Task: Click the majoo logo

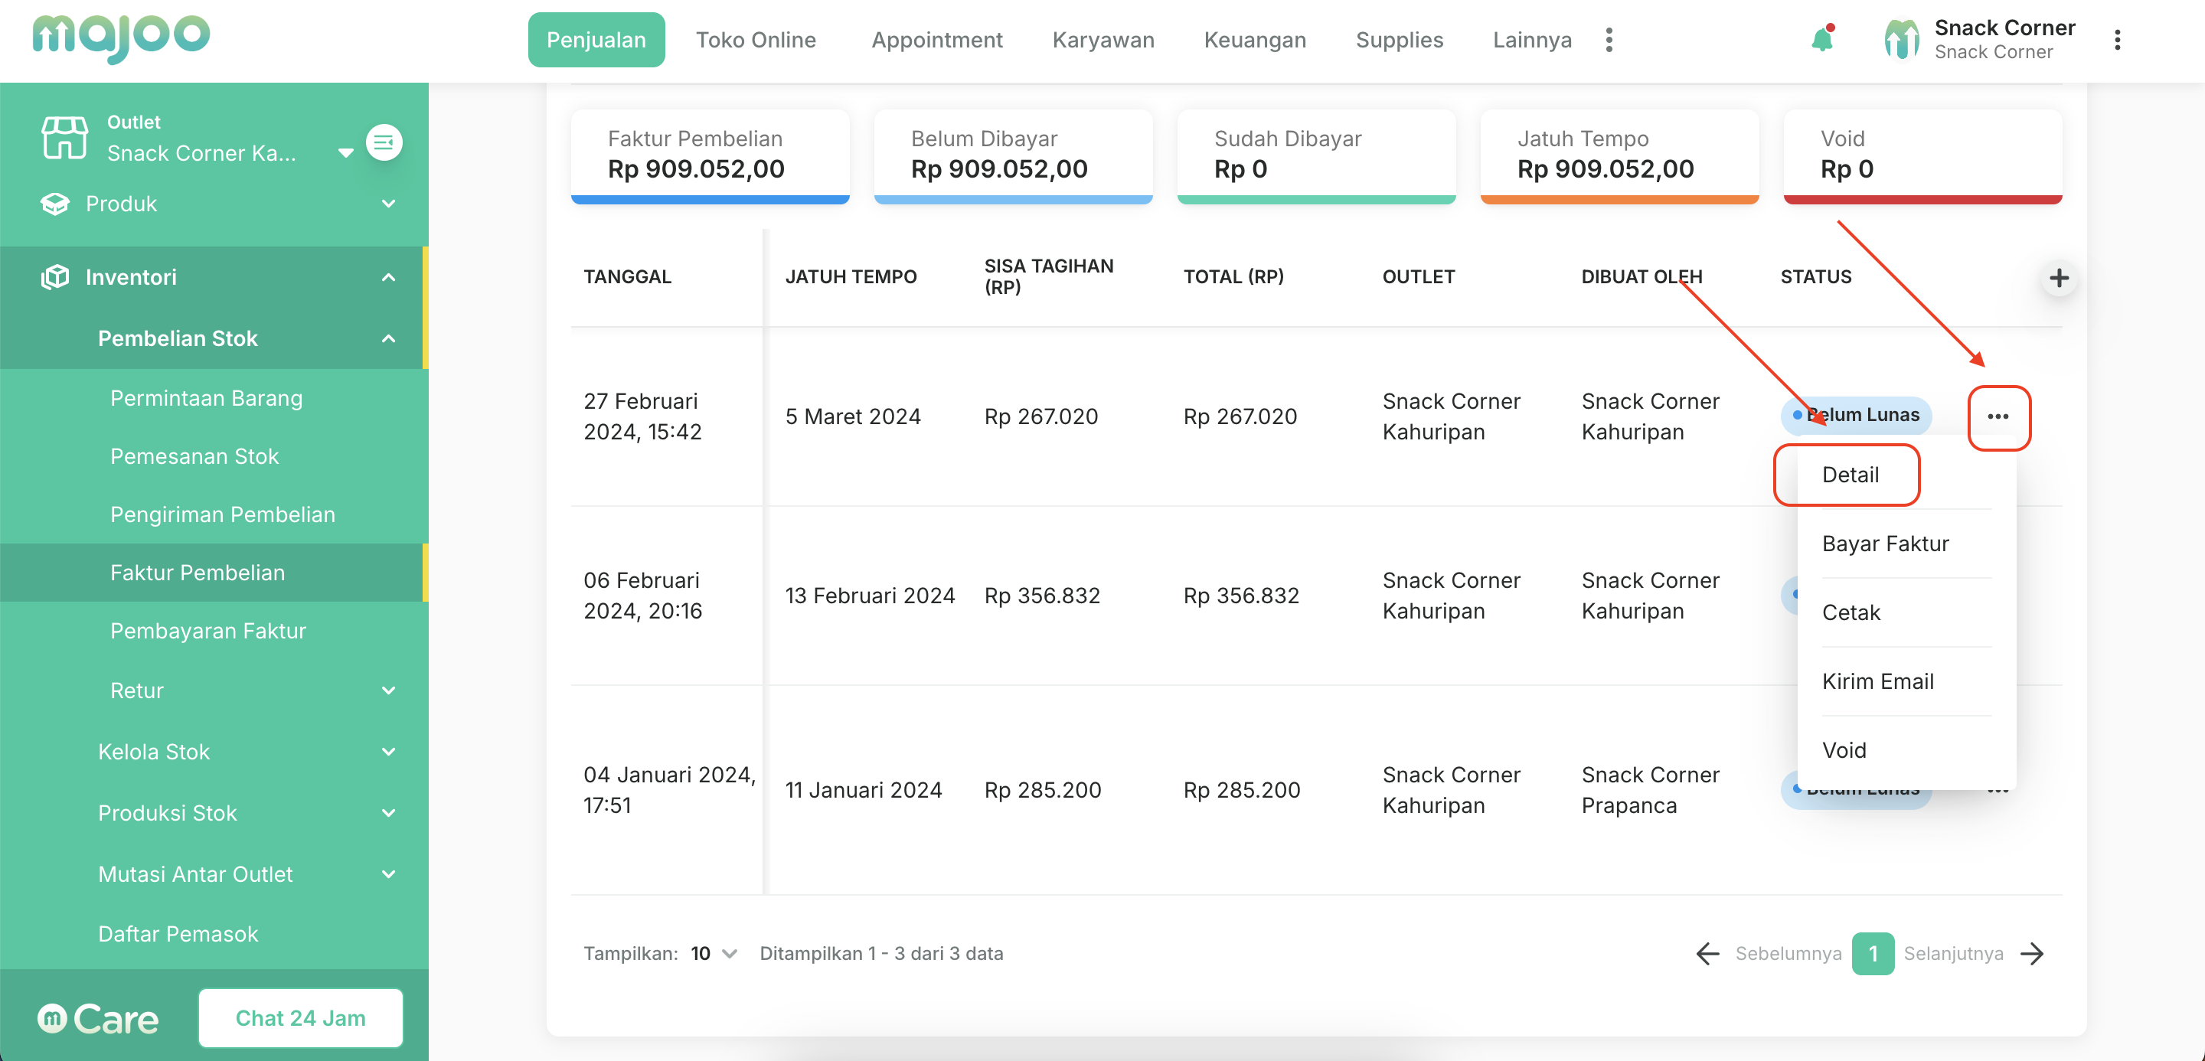Action: click(x=121, y=38)
